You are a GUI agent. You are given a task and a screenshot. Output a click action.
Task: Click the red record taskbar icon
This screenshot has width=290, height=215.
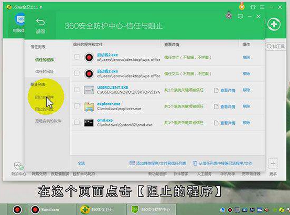18,210
